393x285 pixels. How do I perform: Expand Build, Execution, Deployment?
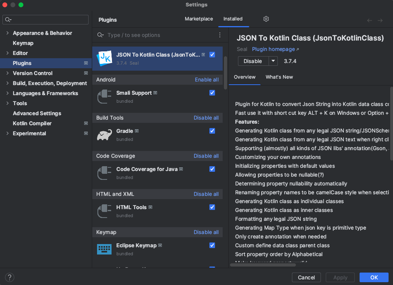pos(7,83)
